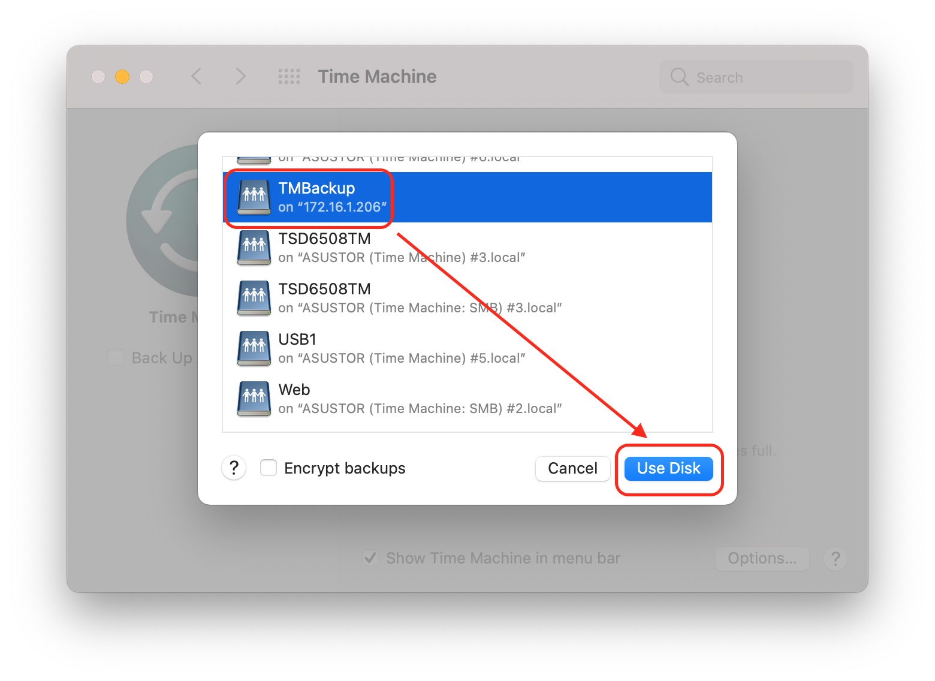
Task: Click the Web network drive icon
Action: (254, 399)
